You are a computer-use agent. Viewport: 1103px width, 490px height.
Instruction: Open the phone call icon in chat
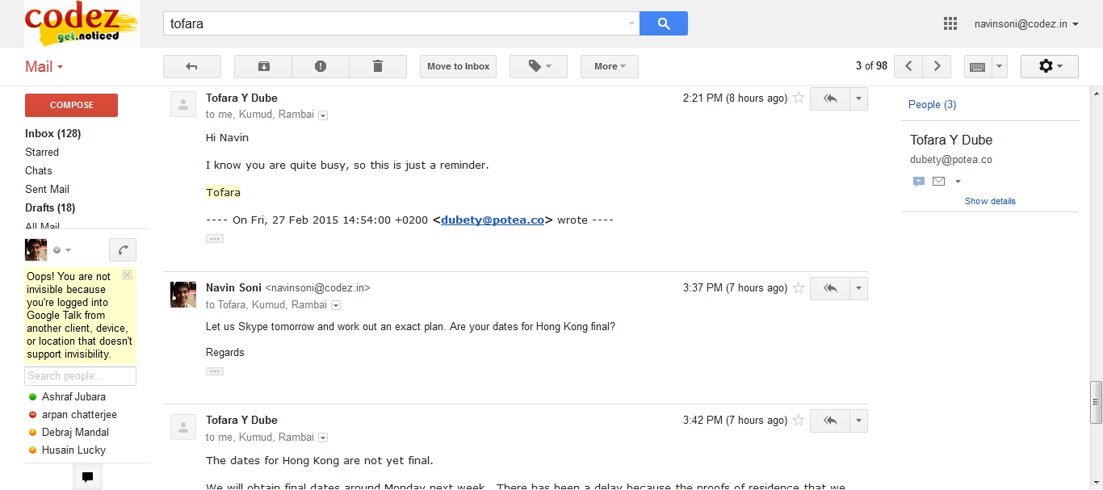[122, 249]
